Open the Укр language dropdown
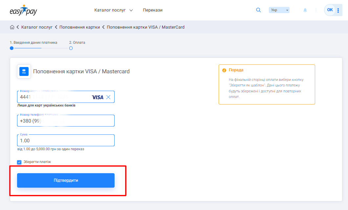This screenshot has height=210, width=348. tap(279, 10)
